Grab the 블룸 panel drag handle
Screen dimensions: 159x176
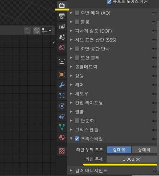(155, 22)
